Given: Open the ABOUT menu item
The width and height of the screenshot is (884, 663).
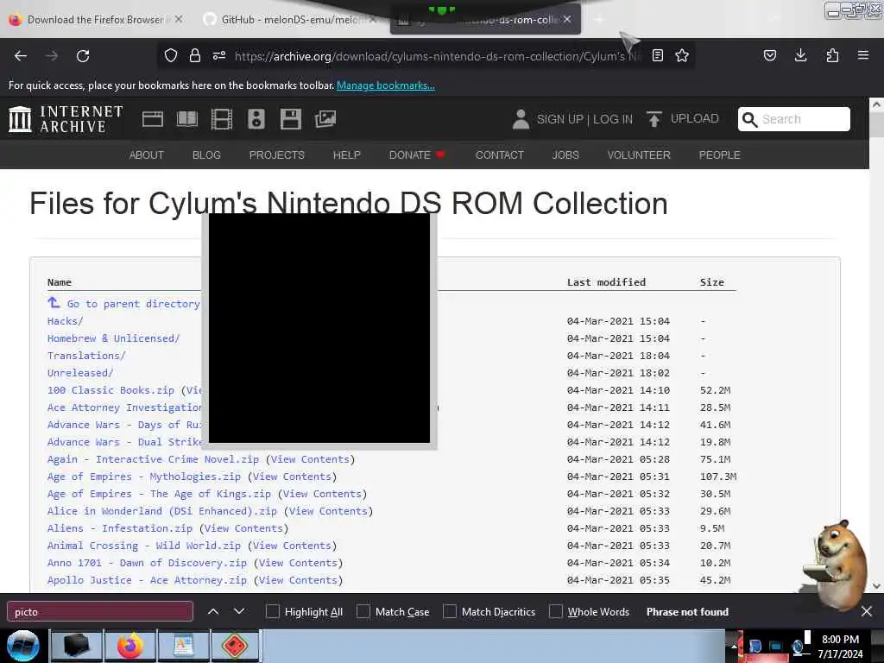Looking at the screenshot, I should 147,155.
